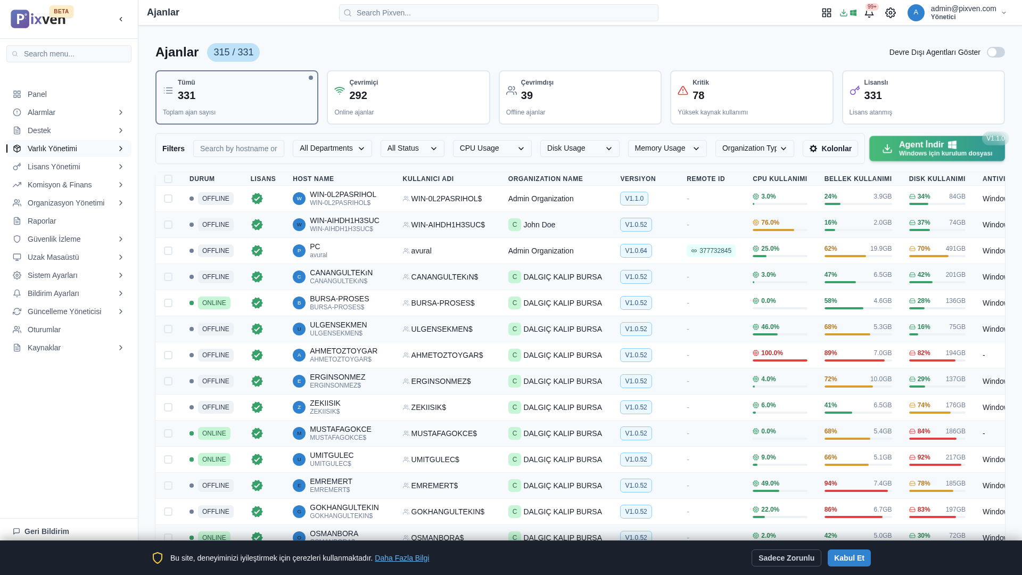The image size is (1022, 575).
Task: Select the BURSA-PROSES row checkbox
Action: [x=168, y=303]
